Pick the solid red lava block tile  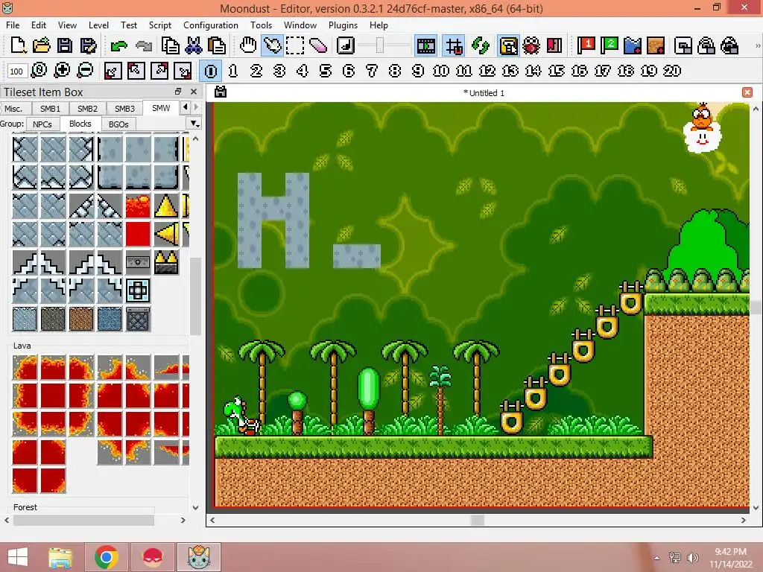(138, 234)
